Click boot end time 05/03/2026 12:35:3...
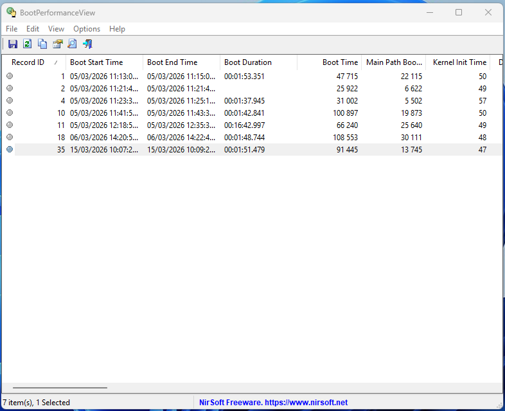The width and height of the screenshot is (505, 411). (x=181, y=125)
